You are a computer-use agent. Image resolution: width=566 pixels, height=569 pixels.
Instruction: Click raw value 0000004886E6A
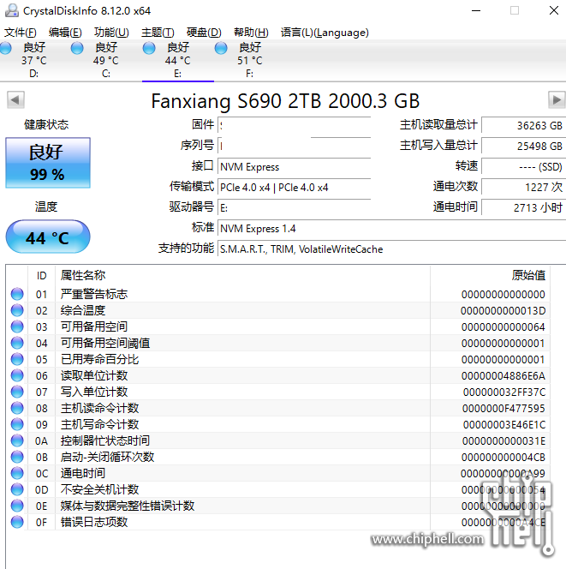503,376
